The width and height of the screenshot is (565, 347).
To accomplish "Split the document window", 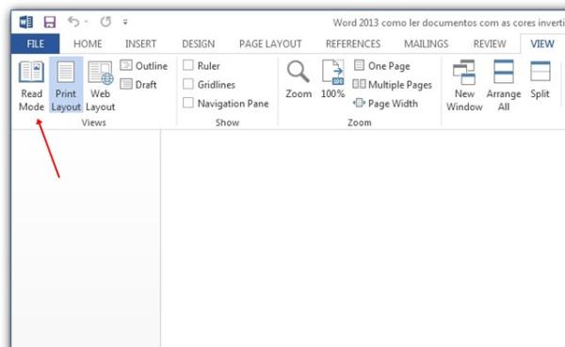I will (540, 80).
